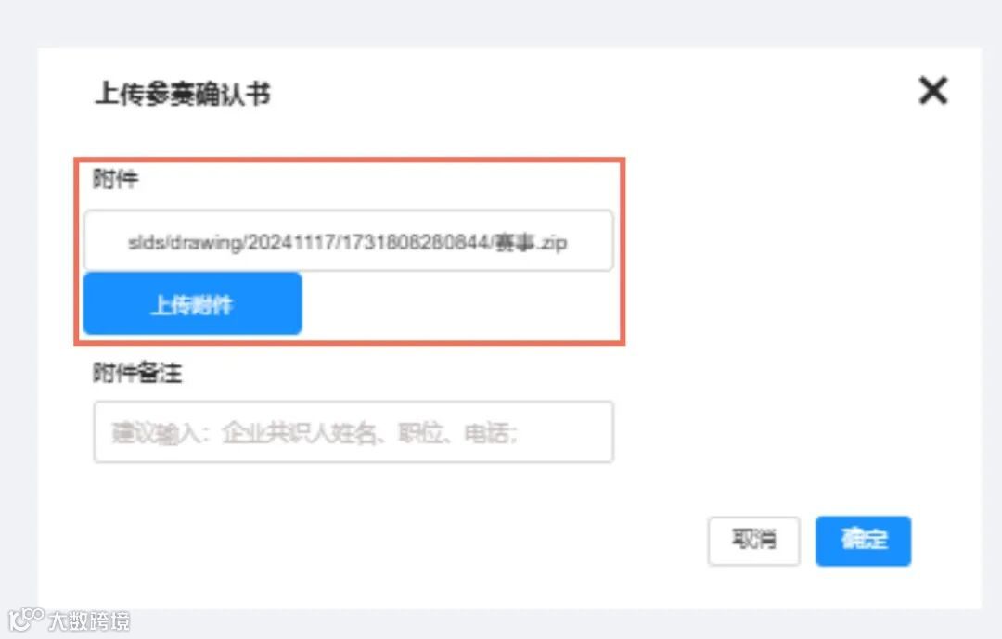The image size is (1002, 639).
Task: Choose the white 取消 button beside 确定
Action: pos(753,541)
